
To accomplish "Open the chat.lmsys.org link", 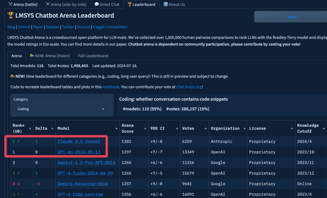I will (x=189, y=87).
